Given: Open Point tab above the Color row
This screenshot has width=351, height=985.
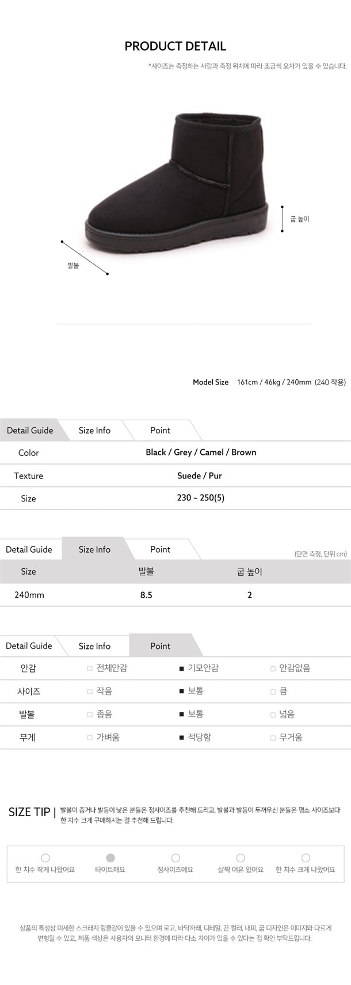Looking at the screenshot, I should (x=160, y=431).
